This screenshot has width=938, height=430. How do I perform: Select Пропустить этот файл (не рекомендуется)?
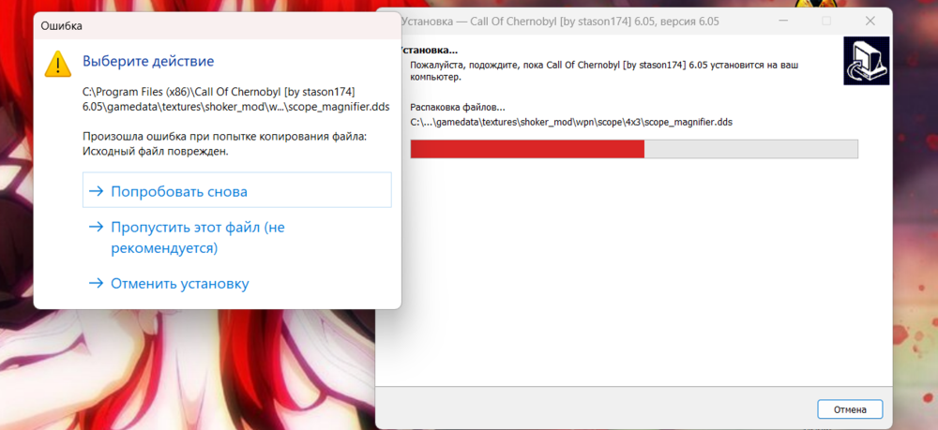coord(237,237)
